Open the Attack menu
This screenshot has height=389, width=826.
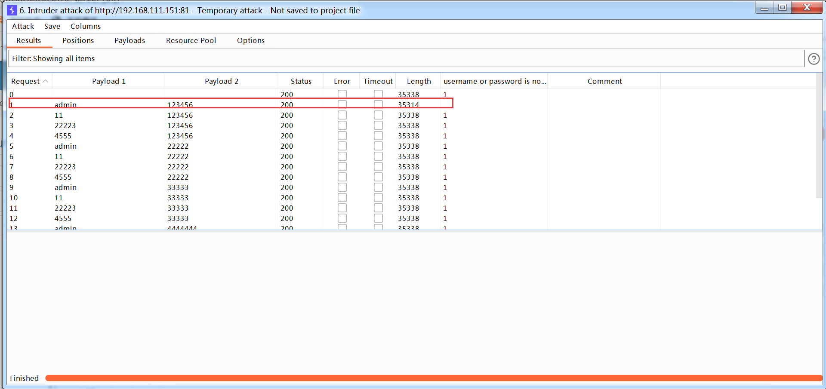pos(23,26)
